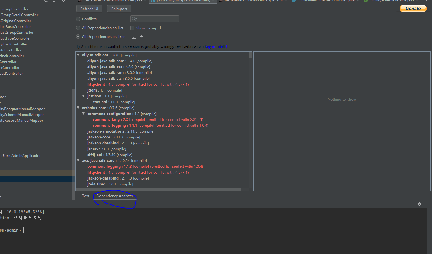Click the Refresh UI button

click(x=89, y=9)
